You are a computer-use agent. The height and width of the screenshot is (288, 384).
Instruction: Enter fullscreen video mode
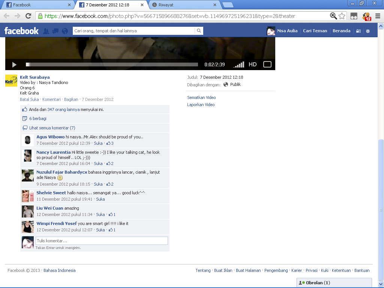pyautogui.click(x=267, y=64)
